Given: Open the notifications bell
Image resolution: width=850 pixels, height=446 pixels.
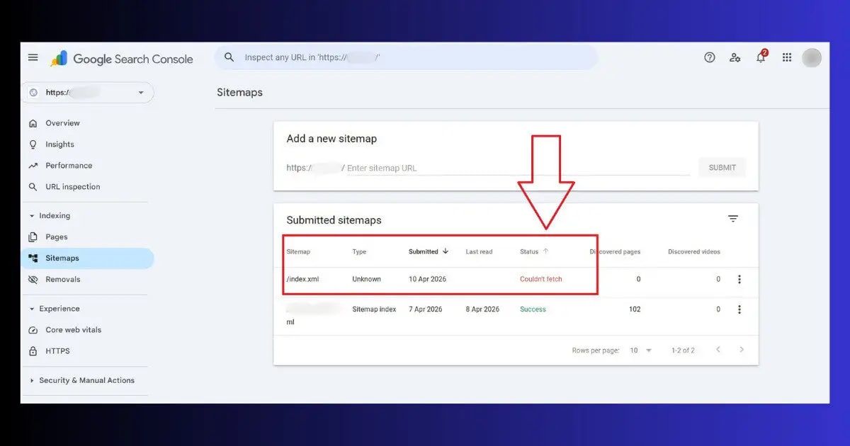Looking at the screenshot, I should click(x=761, y=57).
